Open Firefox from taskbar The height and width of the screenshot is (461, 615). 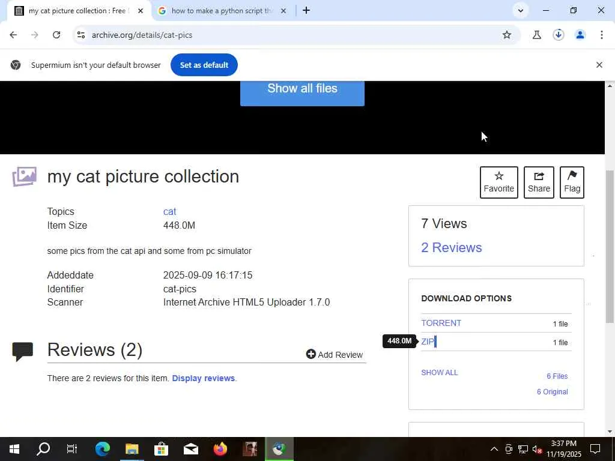(x=220, y=449)
